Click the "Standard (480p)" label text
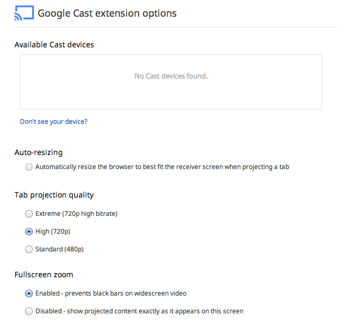 (60, 249)
